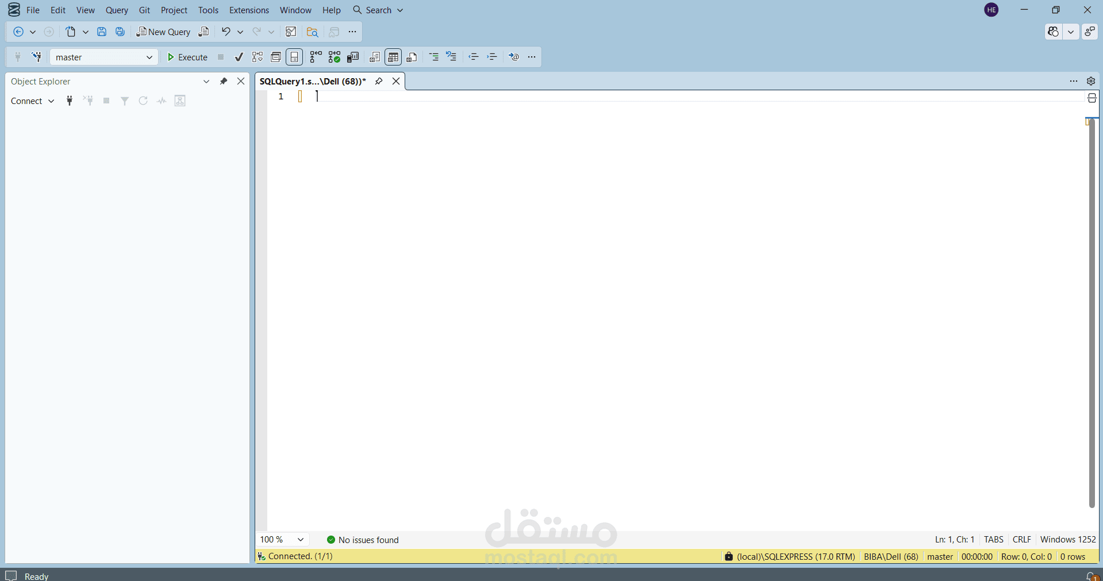Screen dimensions: 1103x581
Task: Click the Change Connection plug icon
Action: pos(37,57)
